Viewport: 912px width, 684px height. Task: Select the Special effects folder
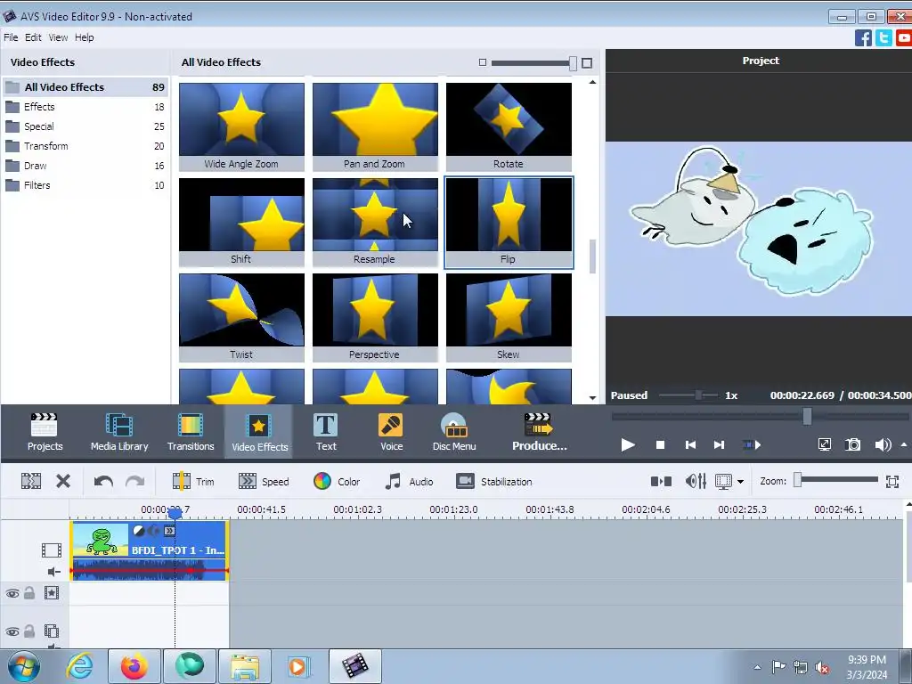click(x=85, y=126)
